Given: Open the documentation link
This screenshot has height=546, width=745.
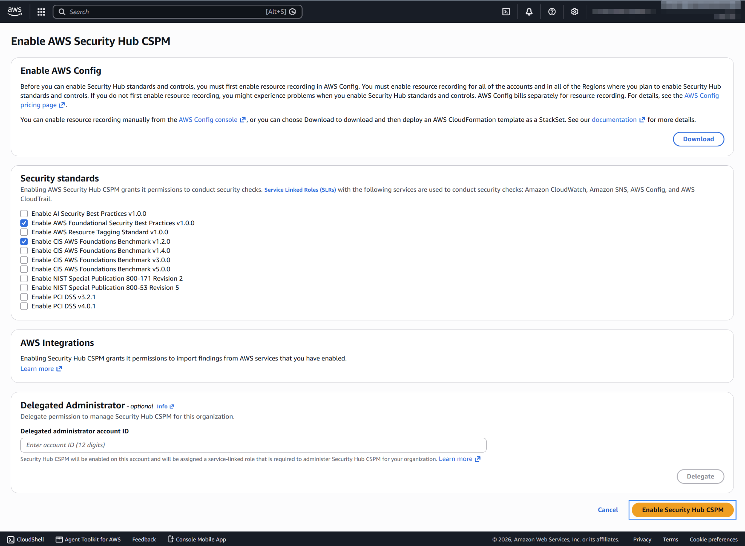Looking at the screenshot, I should (x=618, y=120).
